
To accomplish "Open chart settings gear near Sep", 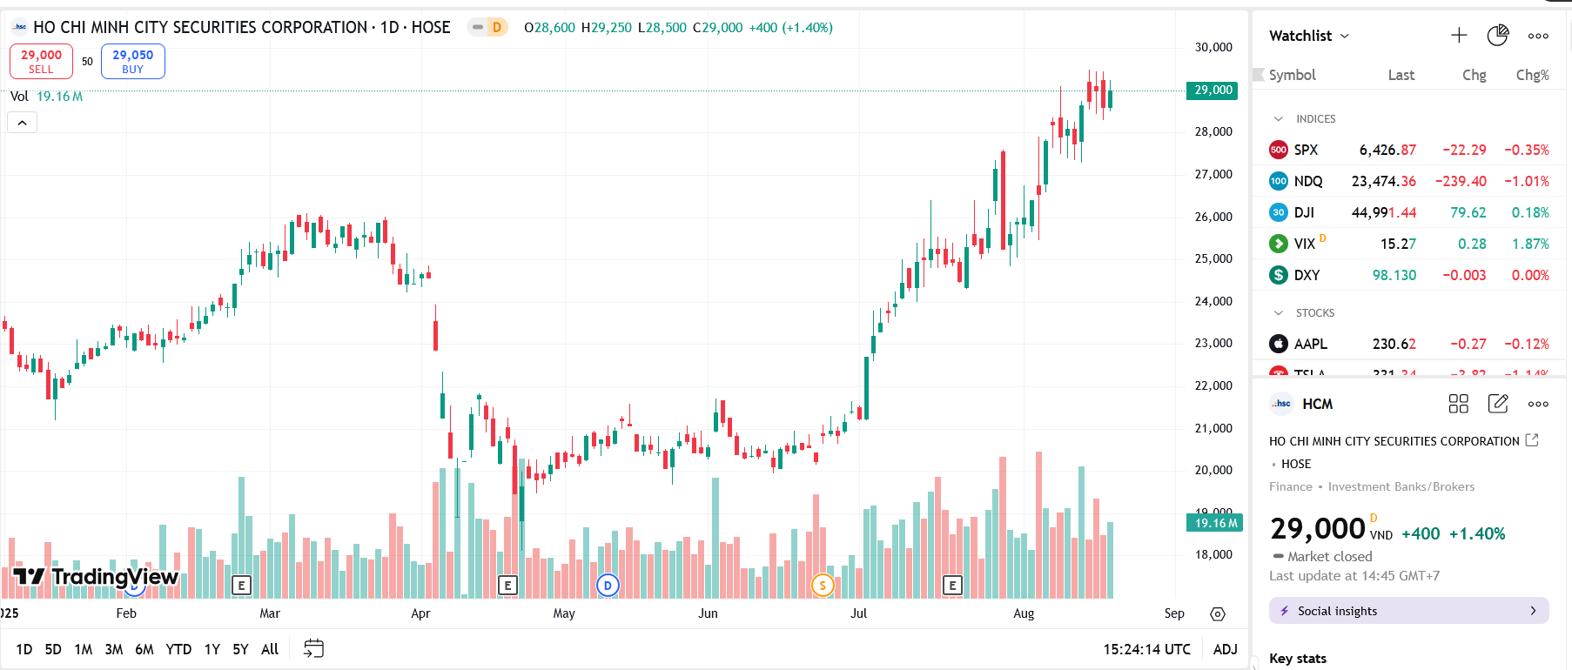I will [1218, 614].
